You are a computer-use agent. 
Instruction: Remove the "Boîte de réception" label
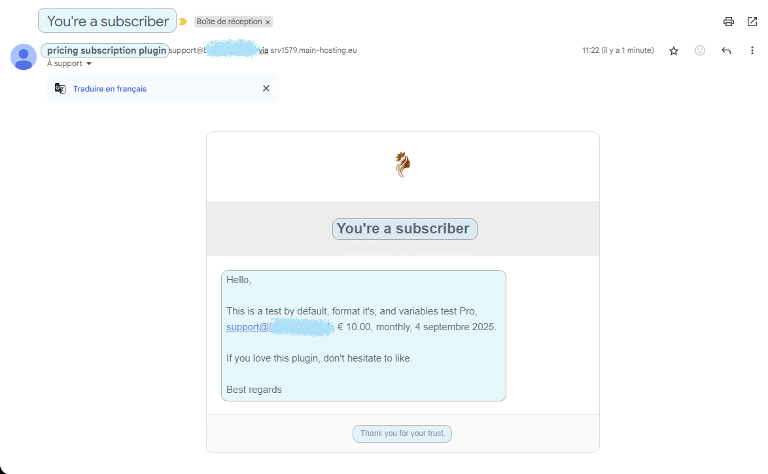pos(268,22)
